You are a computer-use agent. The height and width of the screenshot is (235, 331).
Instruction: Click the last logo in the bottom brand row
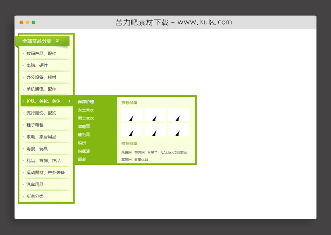[178, 130]
